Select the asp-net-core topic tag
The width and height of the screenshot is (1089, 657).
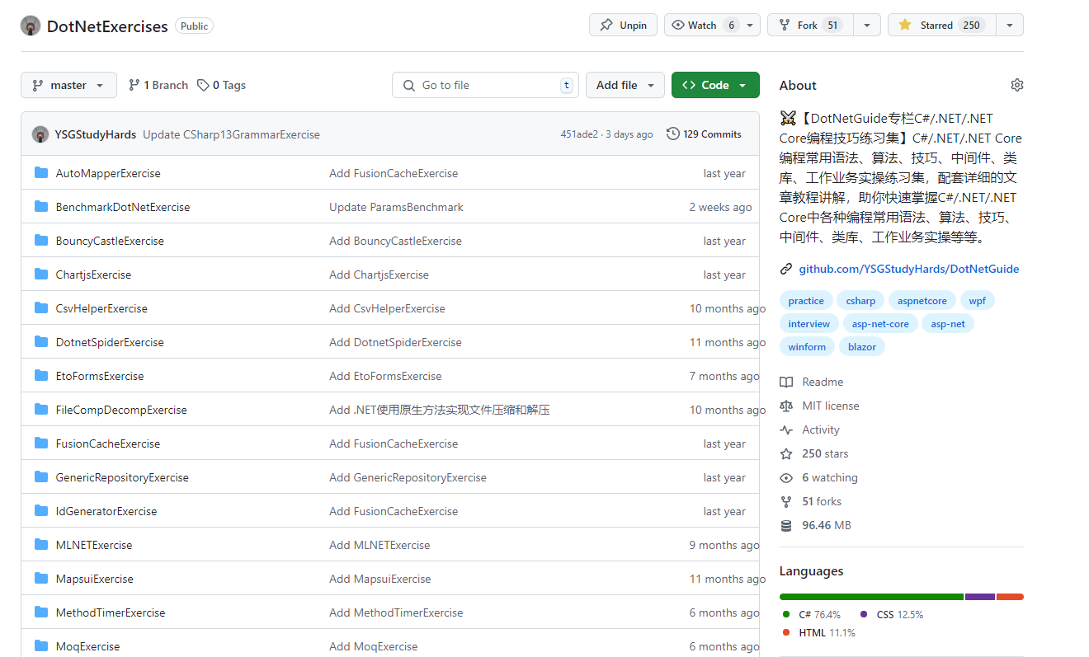coord(880,324)
